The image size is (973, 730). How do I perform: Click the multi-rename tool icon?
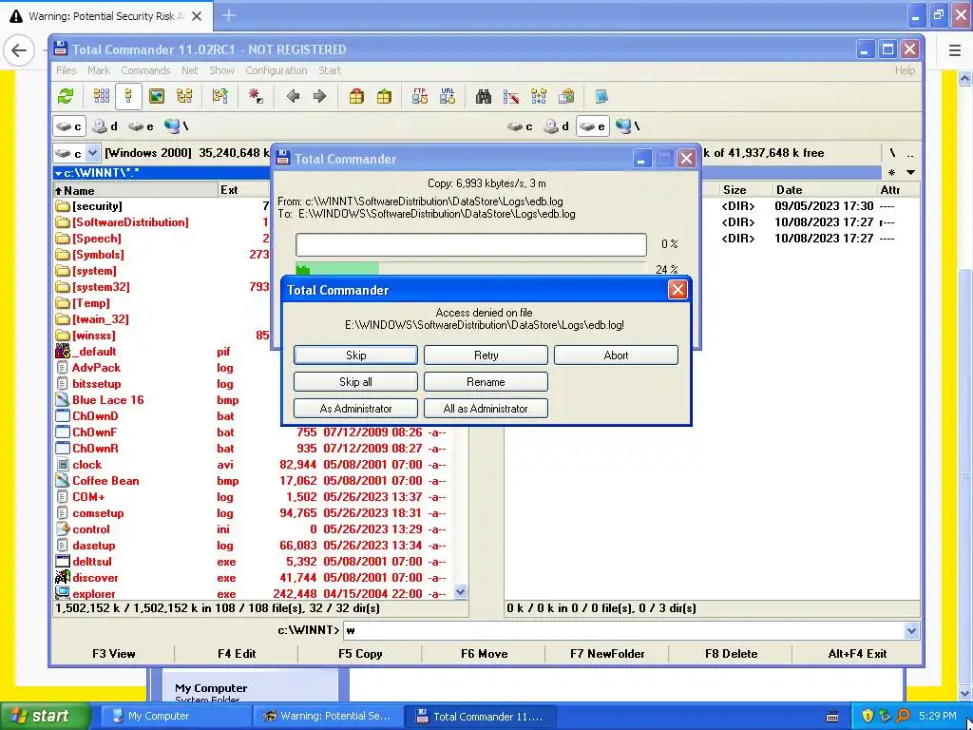(510, 96)
